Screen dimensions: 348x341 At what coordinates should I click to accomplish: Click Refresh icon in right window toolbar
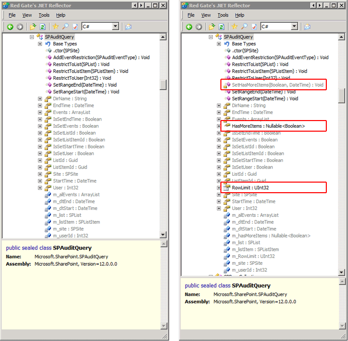click(221, 27)
